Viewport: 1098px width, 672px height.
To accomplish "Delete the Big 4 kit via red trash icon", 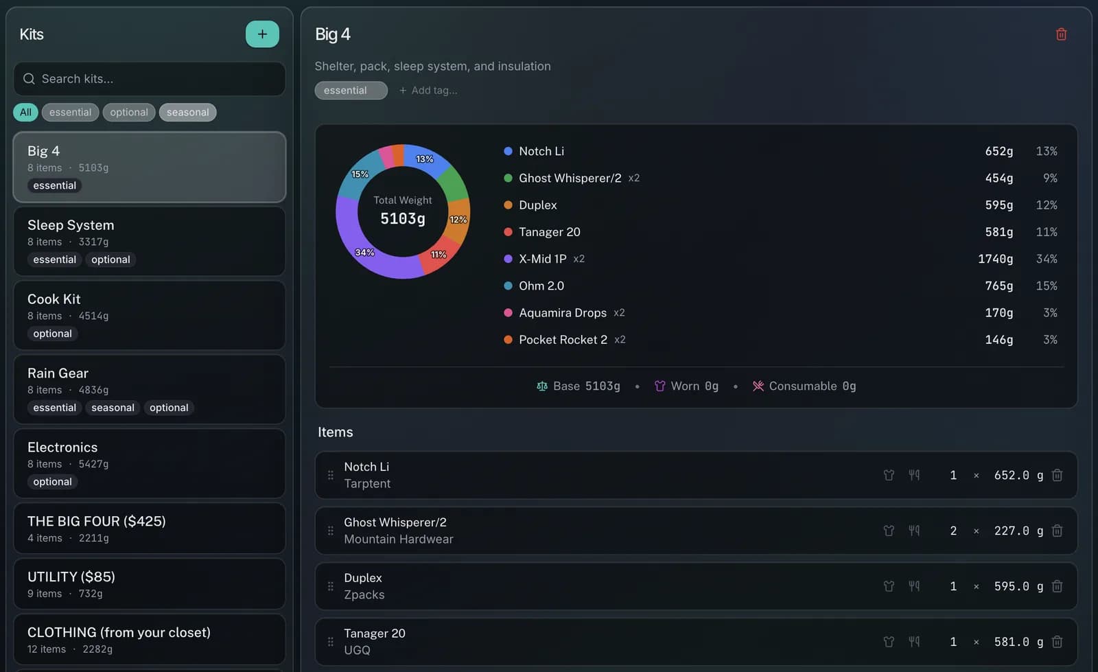I will click(1061, 34).
